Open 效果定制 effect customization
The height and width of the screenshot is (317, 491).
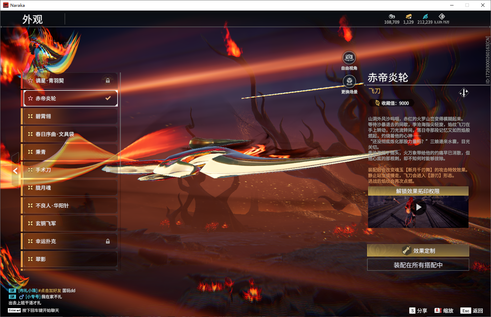click(x=418, y=251)
